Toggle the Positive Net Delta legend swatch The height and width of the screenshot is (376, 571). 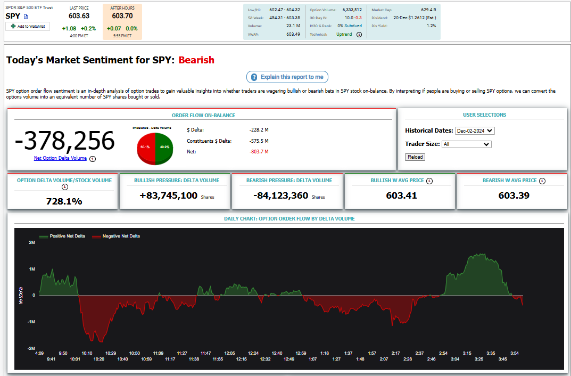point(44,236)
